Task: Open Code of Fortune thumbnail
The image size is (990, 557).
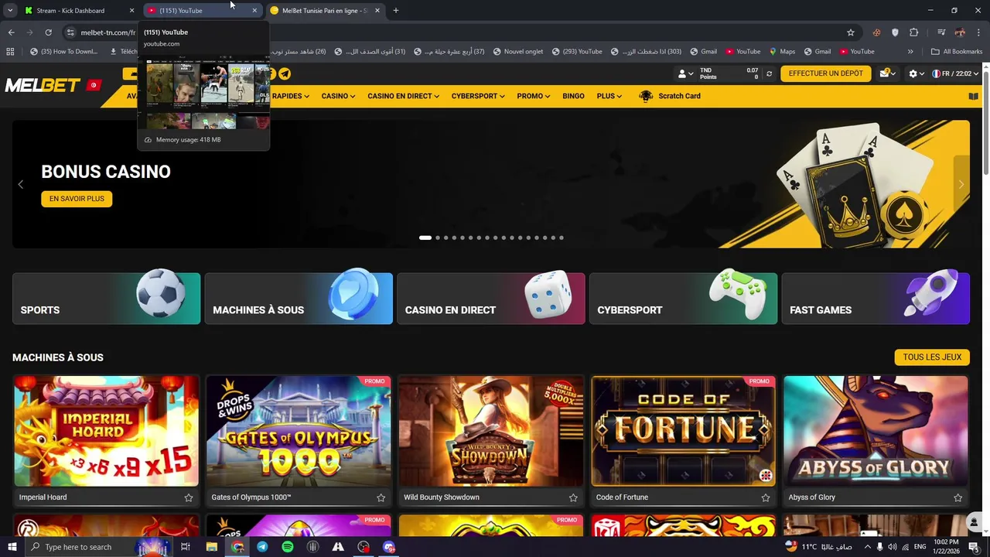Action: [683, 431]
